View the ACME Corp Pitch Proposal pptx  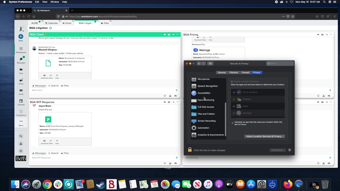point(57,142)
